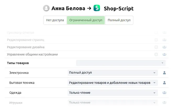Viewport: 174px width, 107px height.
Task: Click the group icon in the Одежда row
Action: point(164,93)
